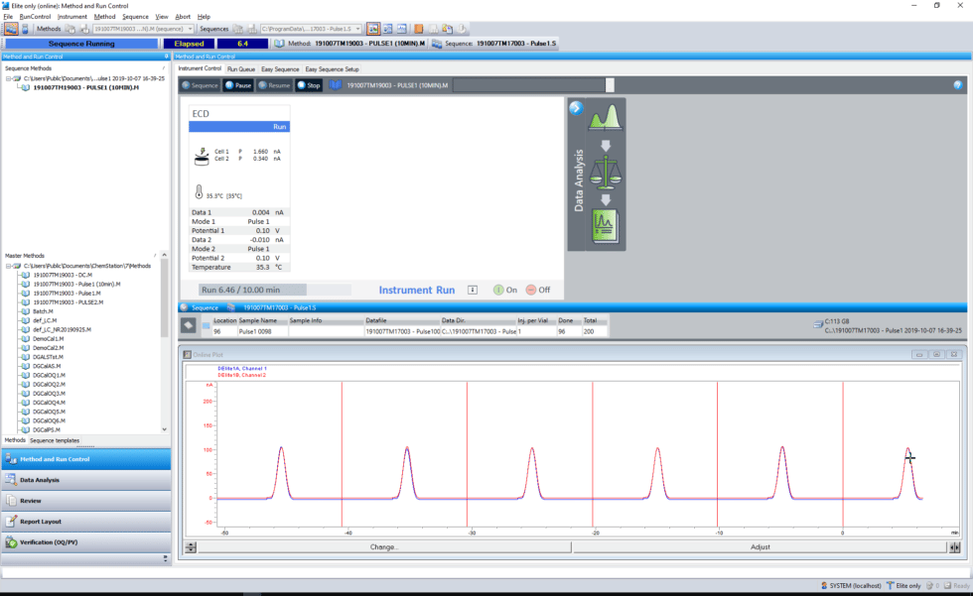Click the icon at right end of Adjust bar
The width and height of the screenshot is (973, 596).
point(954,547)
